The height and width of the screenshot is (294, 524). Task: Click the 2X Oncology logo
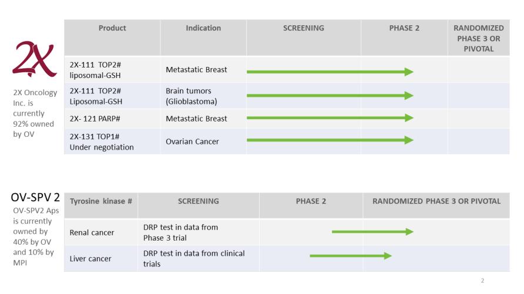tap(35, 59)
